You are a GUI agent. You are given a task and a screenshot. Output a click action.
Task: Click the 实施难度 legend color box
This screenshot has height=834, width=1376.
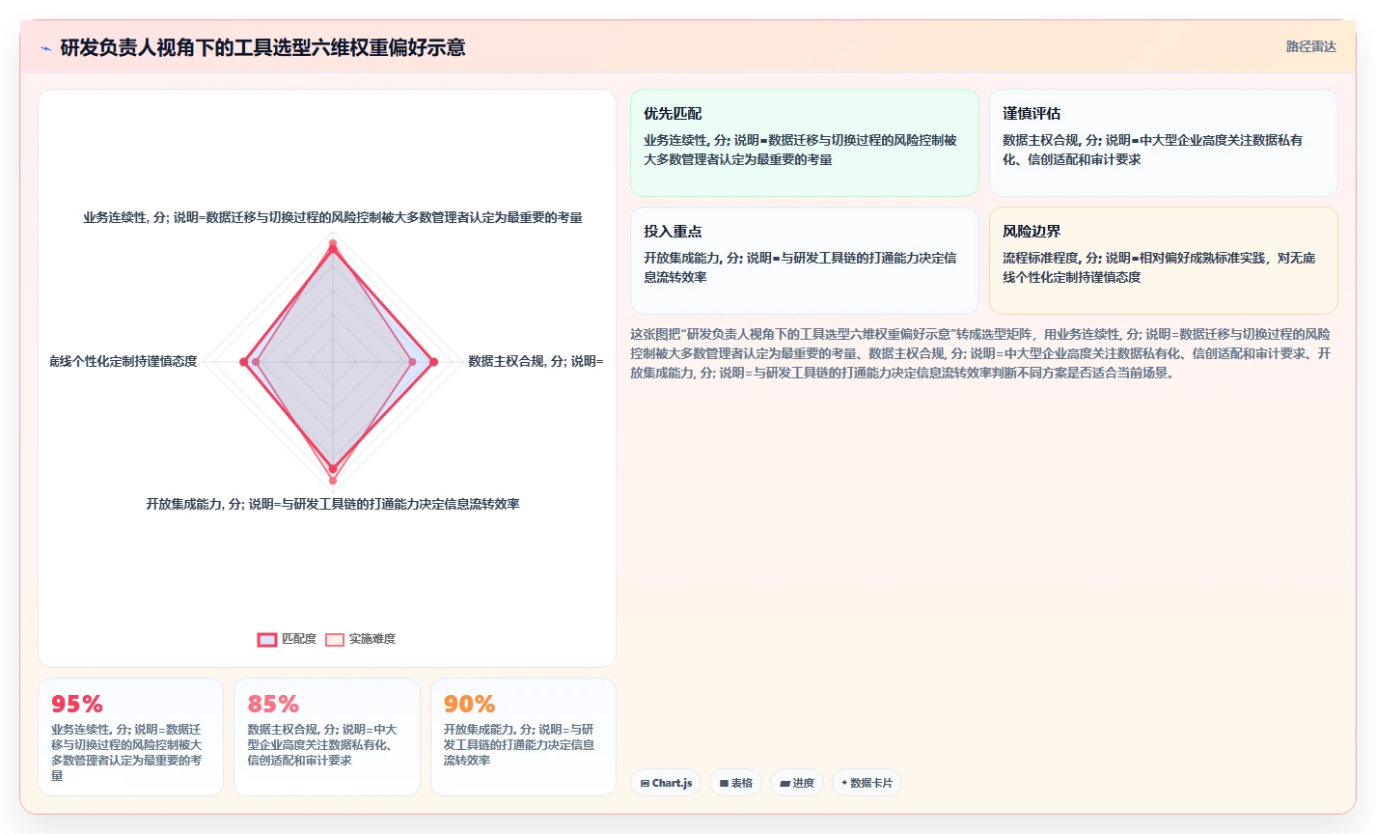(335, 640)
